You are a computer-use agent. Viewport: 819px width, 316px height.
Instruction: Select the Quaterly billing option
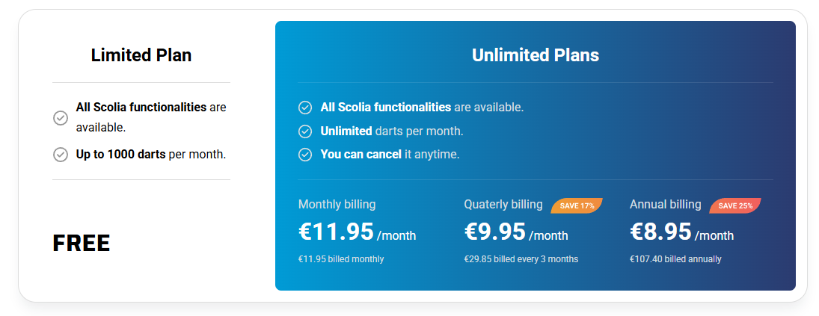503,205
